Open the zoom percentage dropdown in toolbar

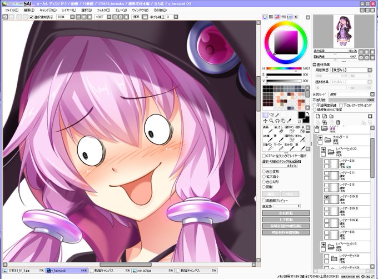(72, 17)
